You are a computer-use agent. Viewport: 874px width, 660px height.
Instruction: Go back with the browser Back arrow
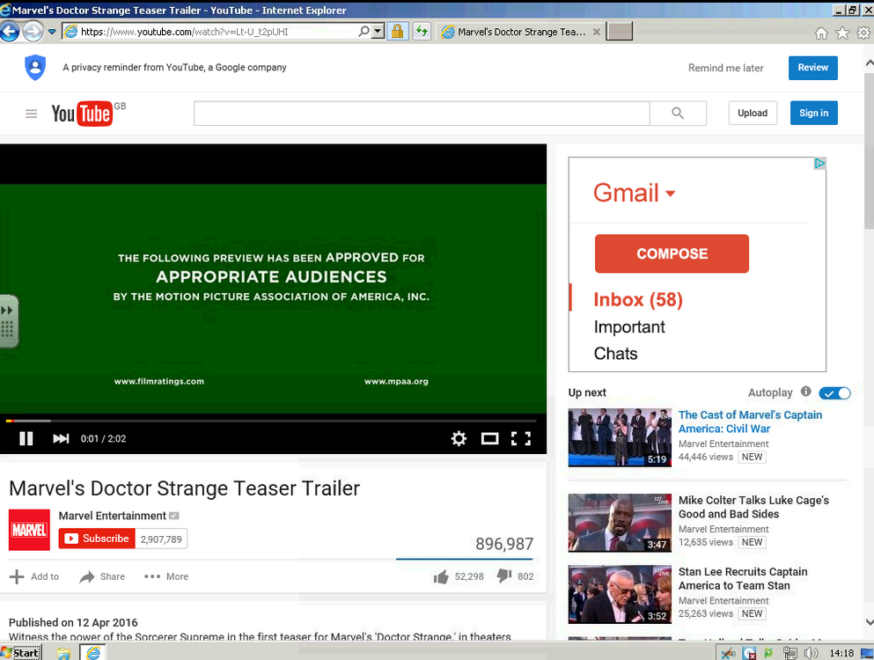(x=10, y=31)
